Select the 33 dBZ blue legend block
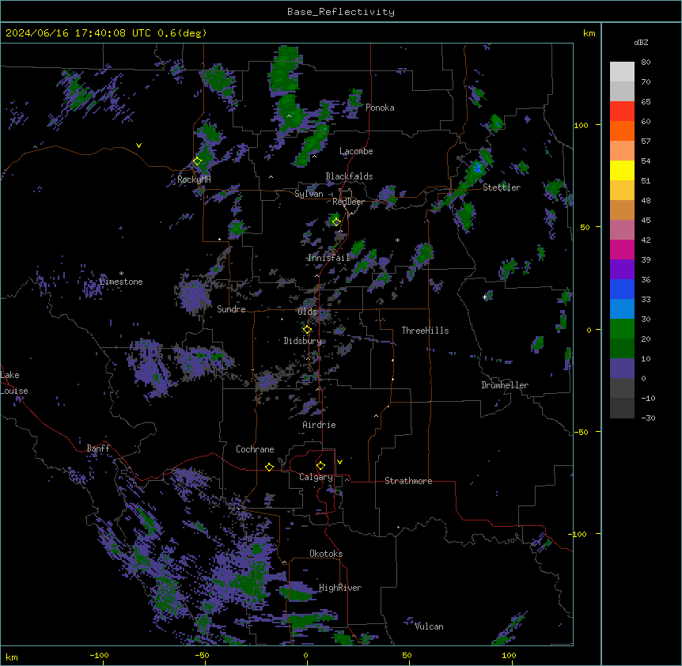 tap(622, 289)
